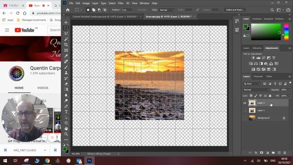Toggle layer filtering switch

tap(290, 83)
